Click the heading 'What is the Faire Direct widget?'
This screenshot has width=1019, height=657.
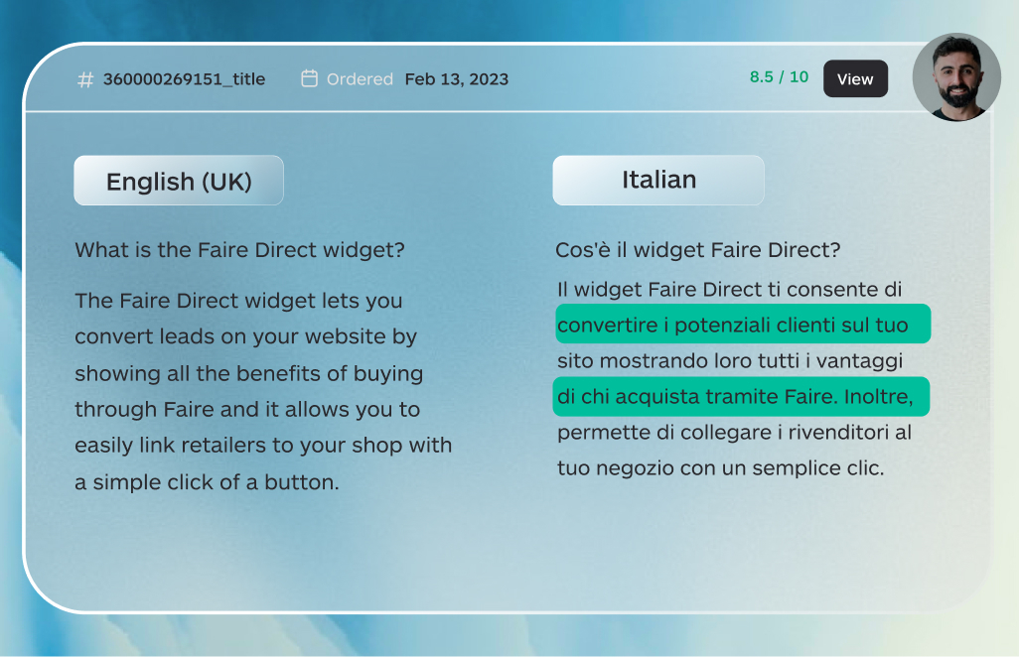tap(239, 250)
